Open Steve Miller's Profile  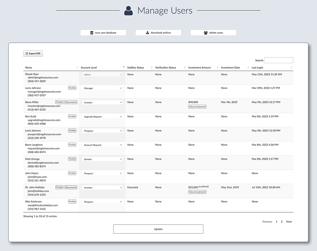pos(59,102)
